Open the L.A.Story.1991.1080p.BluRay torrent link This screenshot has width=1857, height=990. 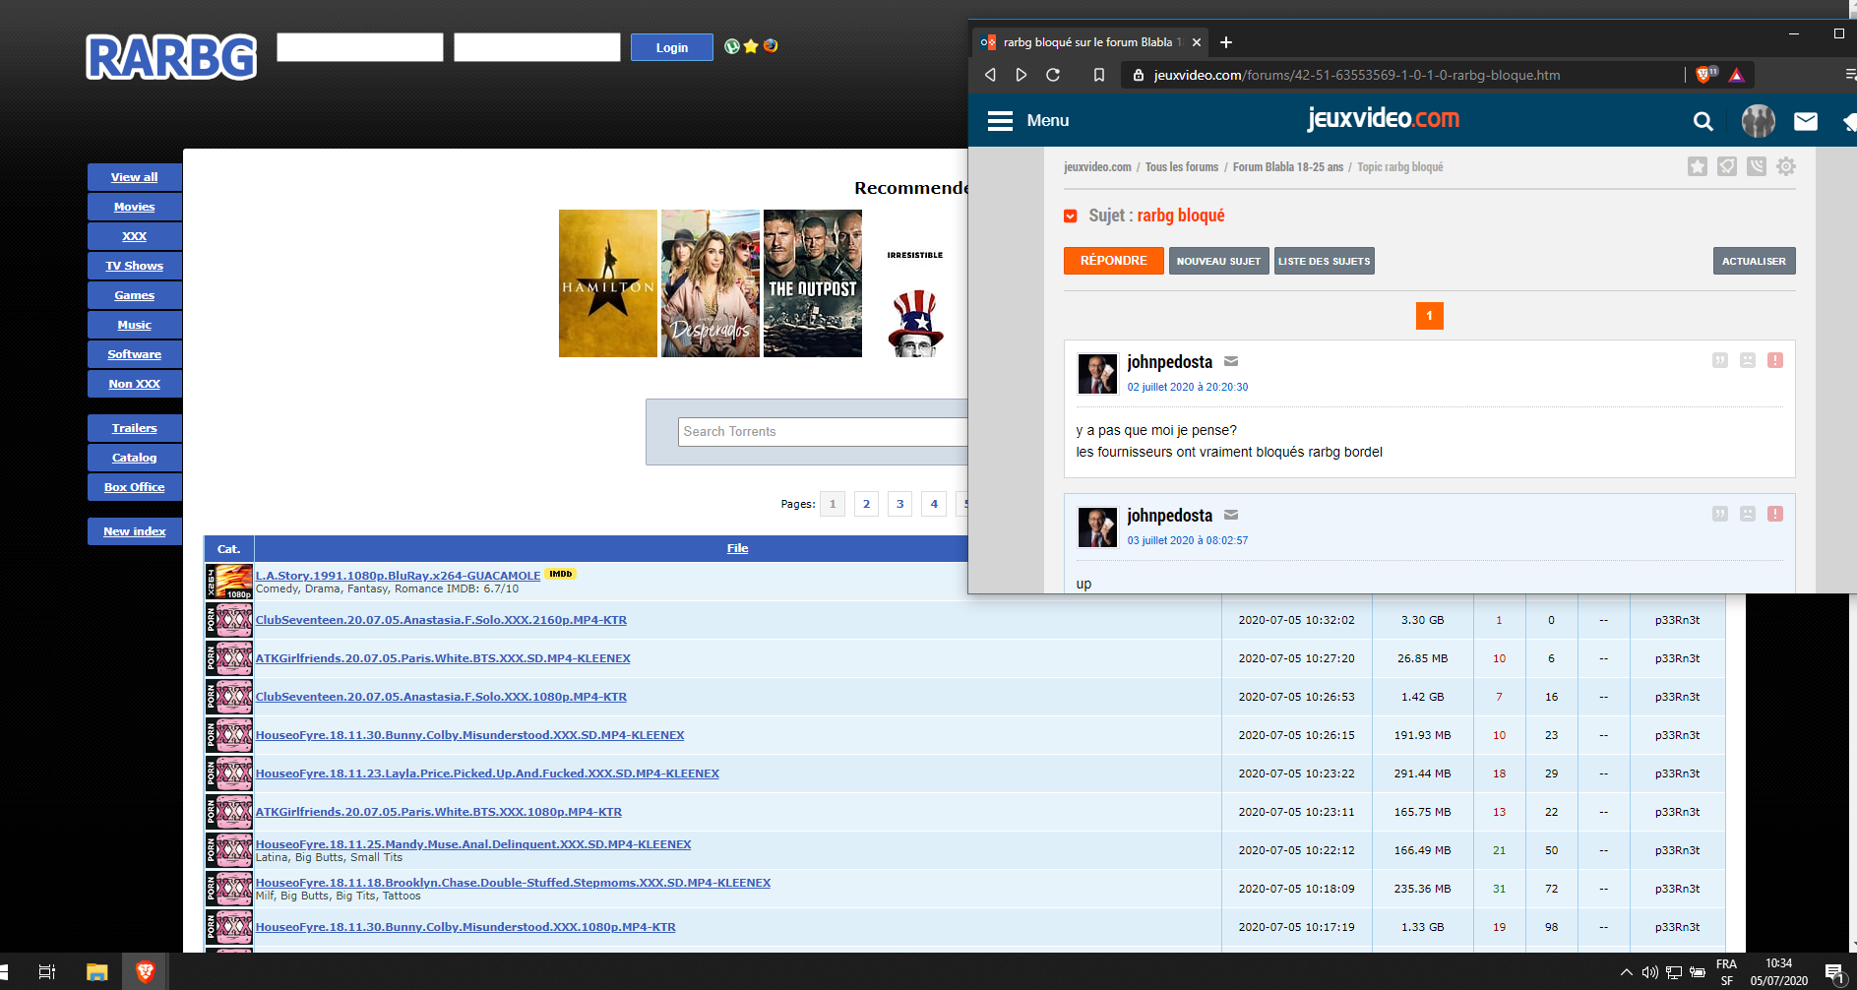click(x=398, y=576)
